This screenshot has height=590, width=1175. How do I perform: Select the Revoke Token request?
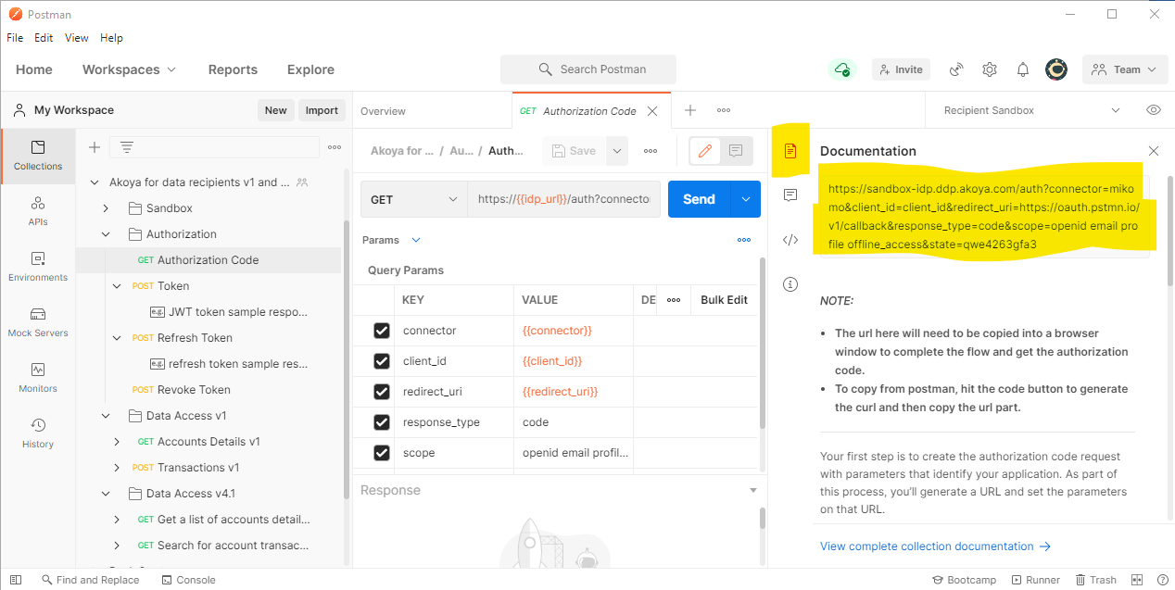tap(194, 390)
